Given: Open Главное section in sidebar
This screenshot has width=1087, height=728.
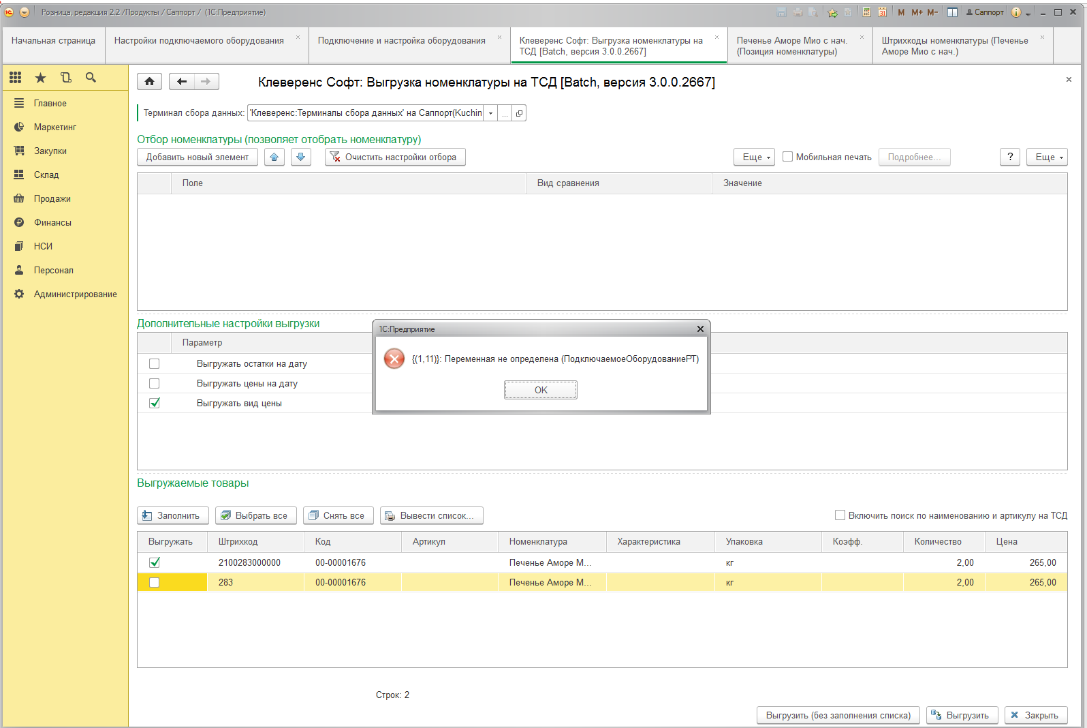Looking at the screenshot, I should [50, 104].
